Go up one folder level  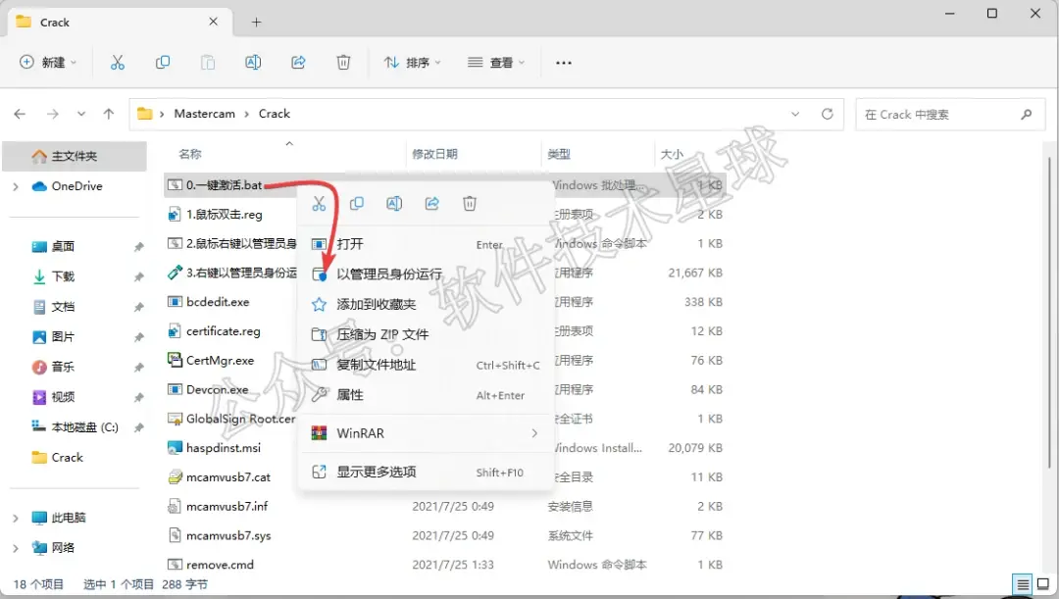(109, 114)
